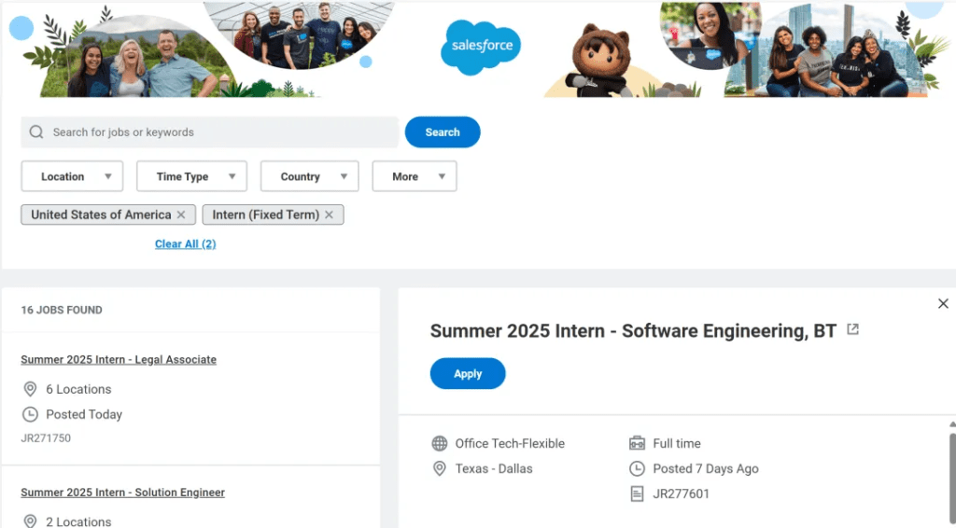Screen dimensions: 956x528
Task: Click the blue Search button
Action: [x=443, y=132]
